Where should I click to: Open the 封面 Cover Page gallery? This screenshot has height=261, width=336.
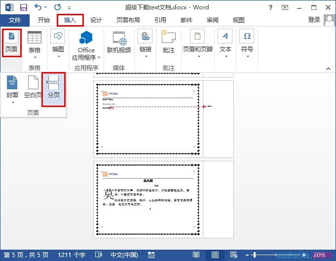(x=12, y=90)
